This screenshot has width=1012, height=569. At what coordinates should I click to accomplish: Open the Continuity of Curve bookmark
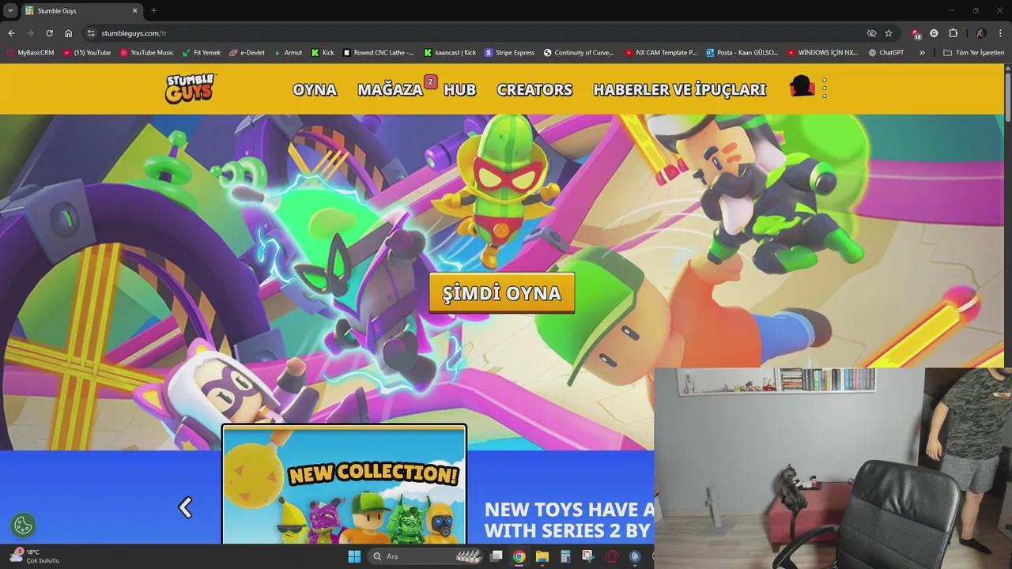coord(579,53)
